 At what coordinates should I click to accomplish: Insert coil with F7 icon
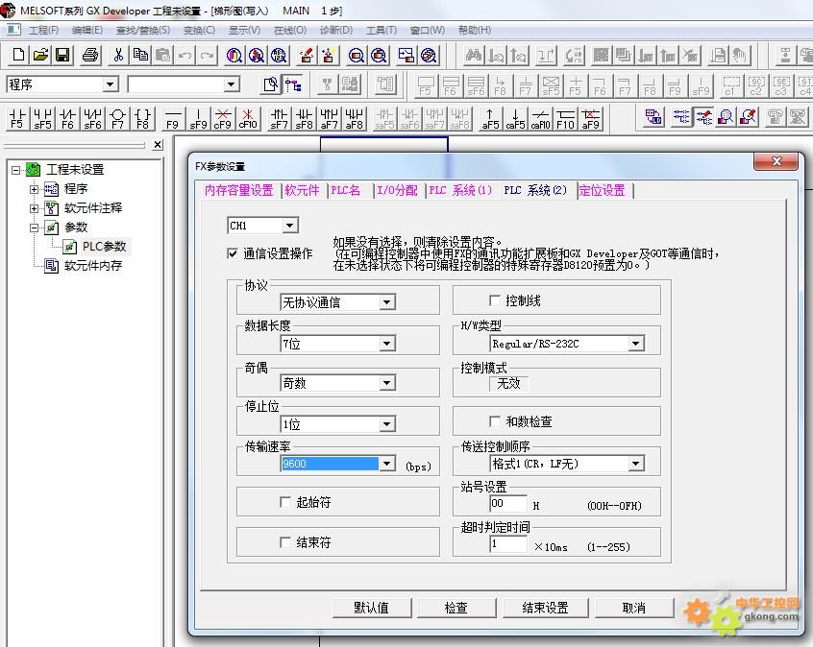tap(117, 119)
